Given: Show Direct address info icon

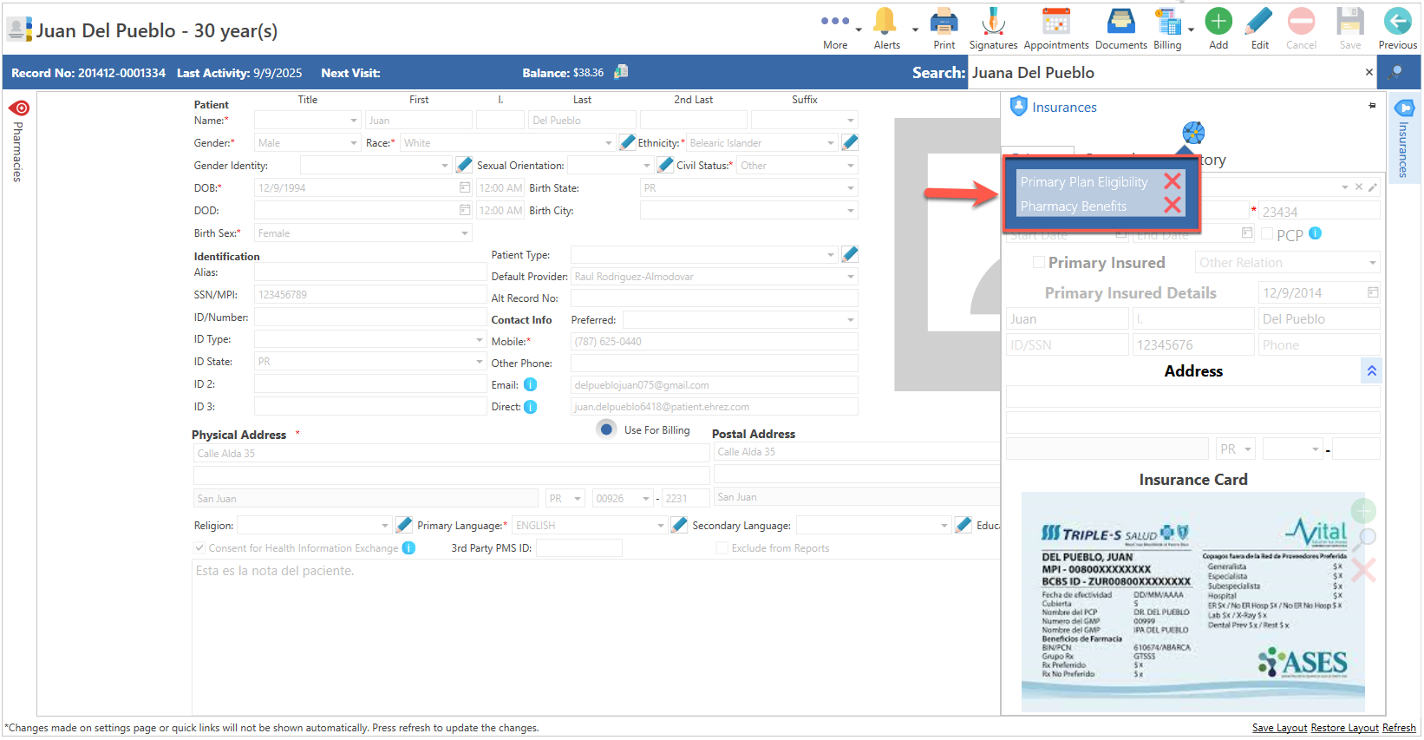Looking at the screenshot, I should 530,406.
